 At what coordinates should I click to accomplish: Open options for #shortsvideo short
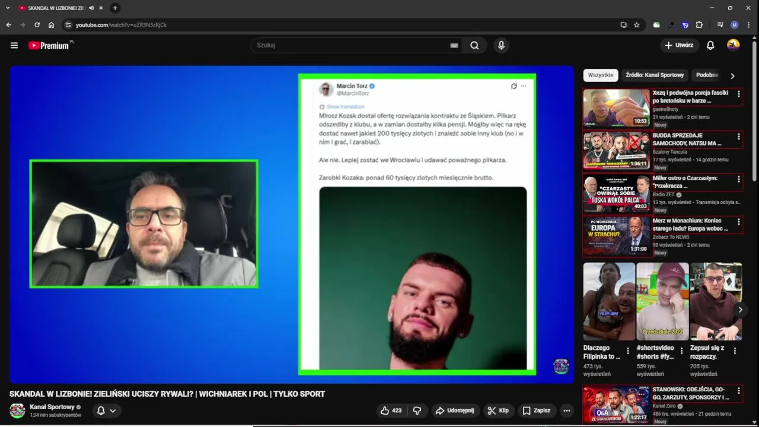tap(681, 350)
